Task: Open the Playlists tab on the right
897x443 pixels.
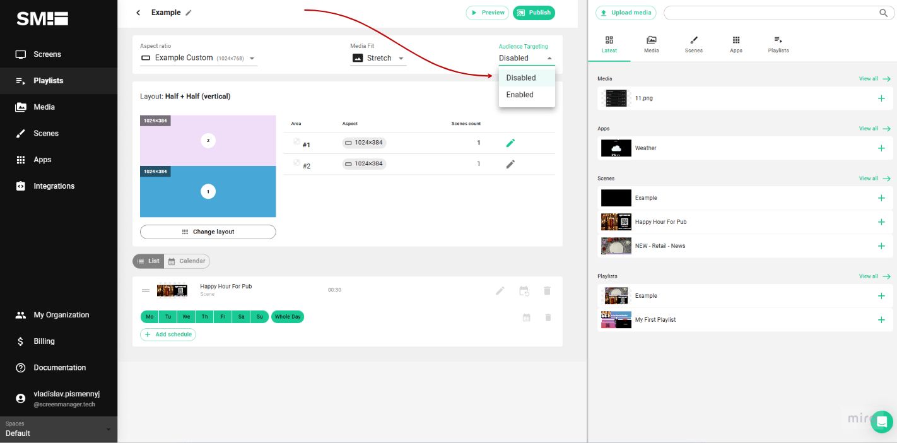Action: (x=778, y=44)
